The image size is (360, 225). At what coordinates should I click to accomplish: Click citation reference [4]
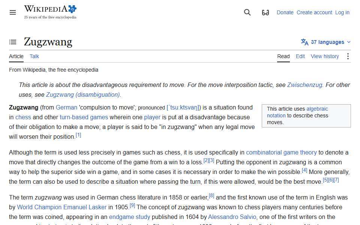[x=304, y=170]
